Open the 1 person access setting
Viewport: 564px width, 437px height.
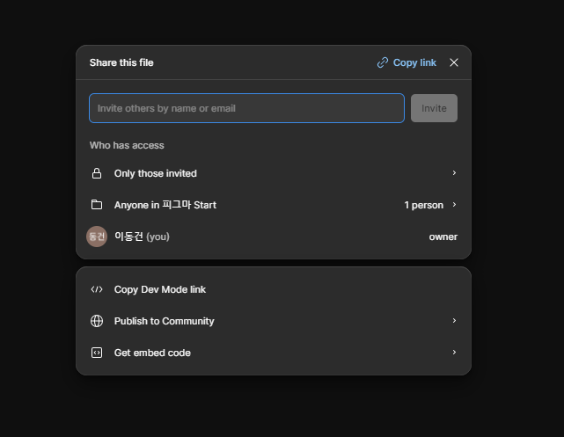tap(423, 205)
